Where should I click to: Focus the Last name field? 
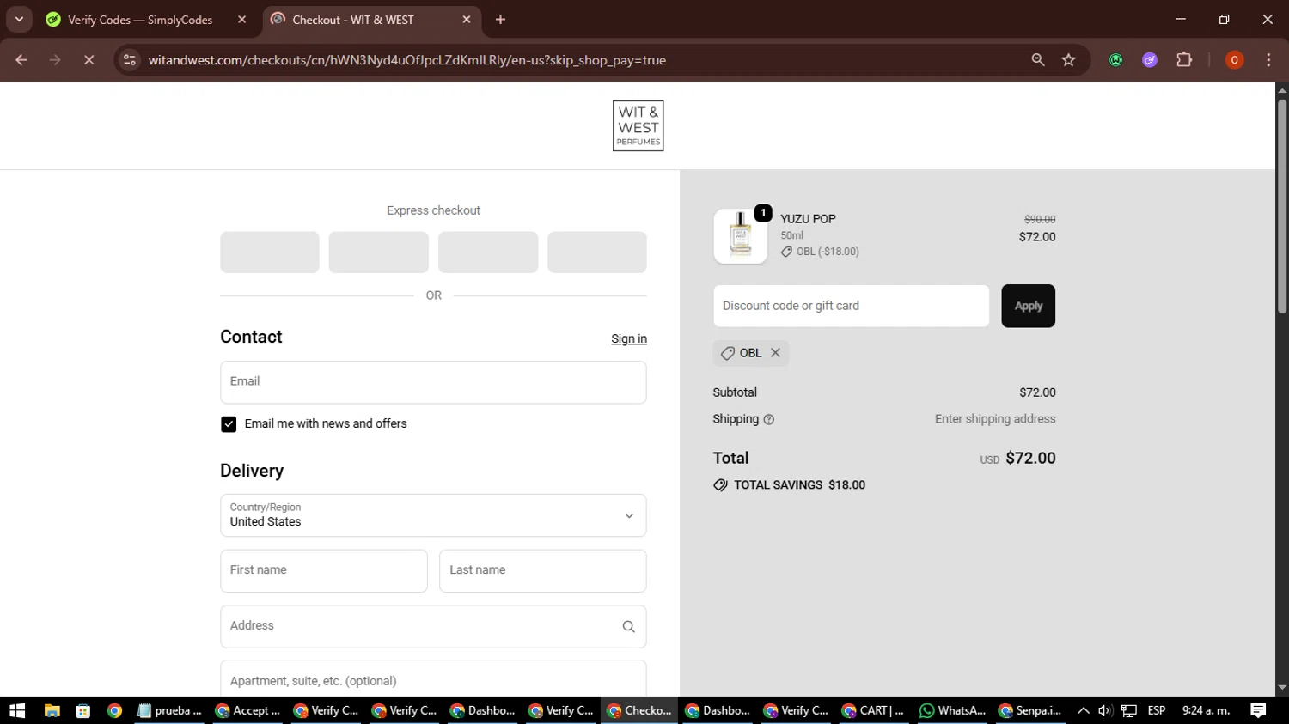click(x=542, y=571)
